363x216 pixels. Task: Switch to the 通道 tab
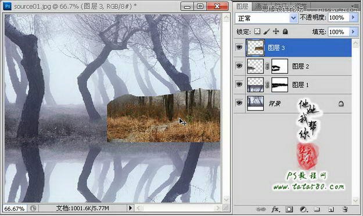[x=262, y=7]
